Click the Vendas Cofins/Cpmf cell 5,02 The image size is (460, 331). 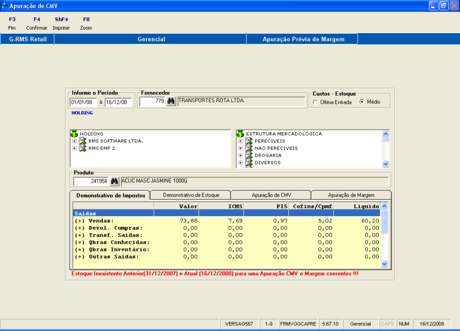tap(325, 221)
